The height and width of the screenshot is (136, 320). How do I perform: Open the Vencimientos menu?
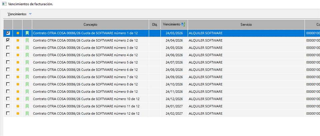tap(17, 14)
